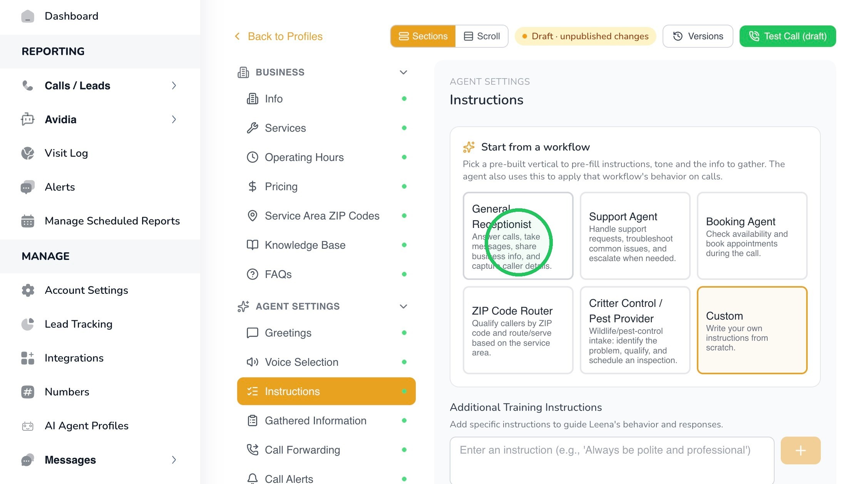867x484 pixels.
Task: Collapse the BUSINESS section chevron
Action: point(403,72)
